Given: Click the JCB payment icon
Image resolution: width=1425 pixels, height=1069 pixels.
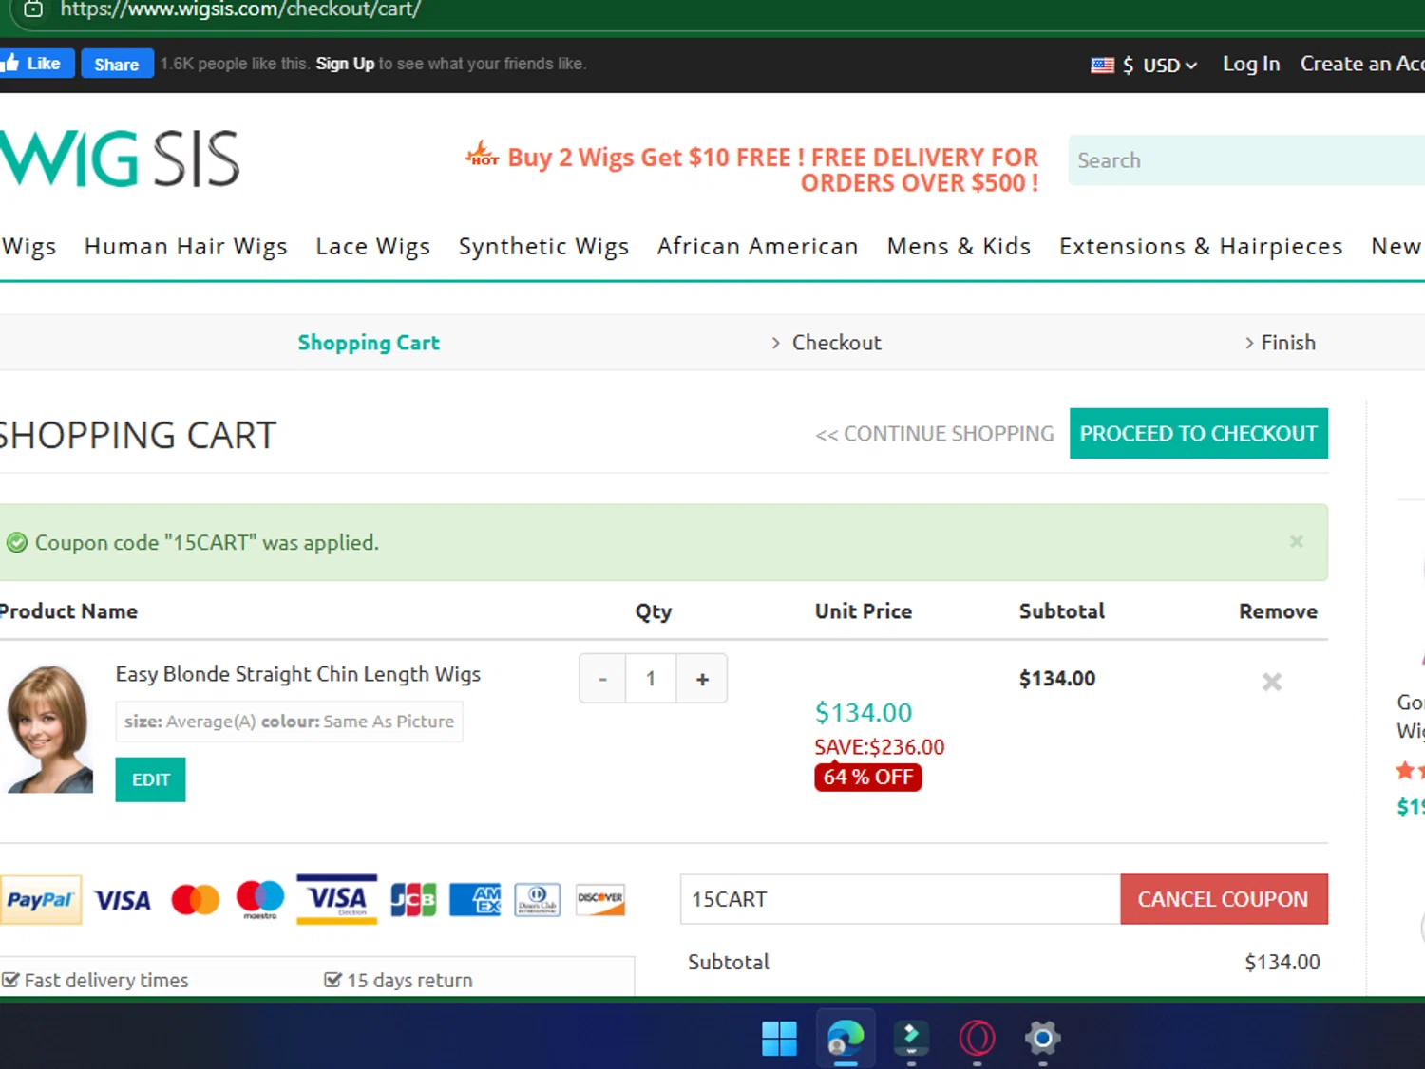Looking at the screenshot, I should 413,899.
